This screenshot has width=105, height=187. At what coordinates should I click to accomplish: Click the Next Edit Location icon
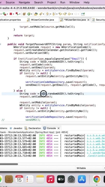(x=65, y=14)
